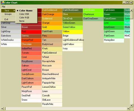Viewport: 134px width, 111px height.
Task: Select the Gainsboro swatch
Action: pyautogui.click(x=11, y=36)
